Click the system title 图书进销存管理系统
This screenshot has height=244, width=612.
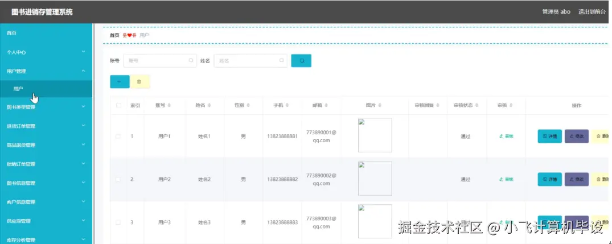tap(42, 12)
